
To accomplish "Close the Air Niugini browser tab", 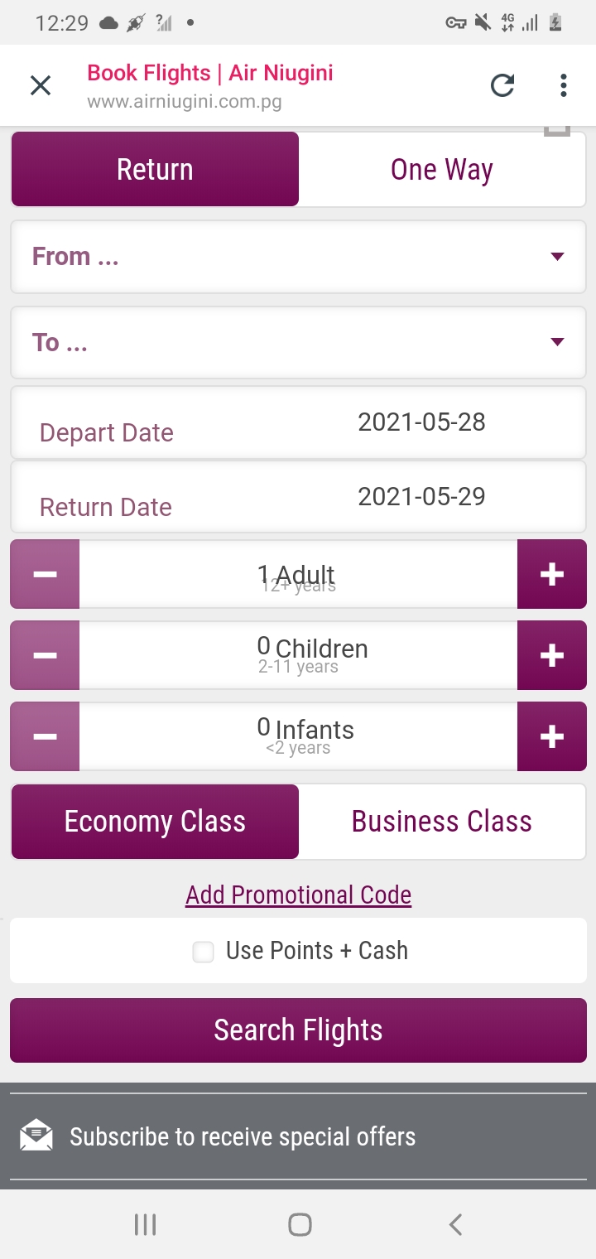I will click(x=41, y=85).
